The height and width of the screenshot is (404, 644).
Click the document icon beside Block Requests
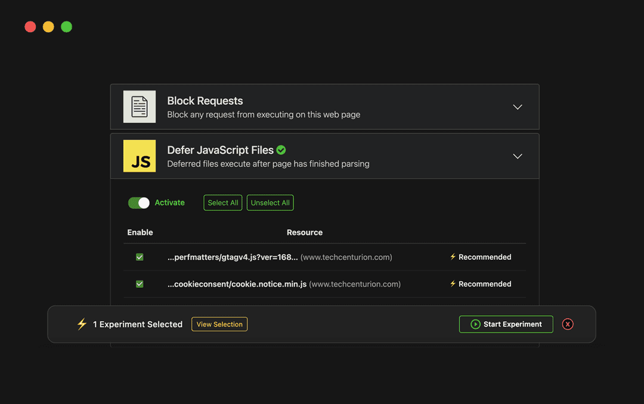coord(139,106)
